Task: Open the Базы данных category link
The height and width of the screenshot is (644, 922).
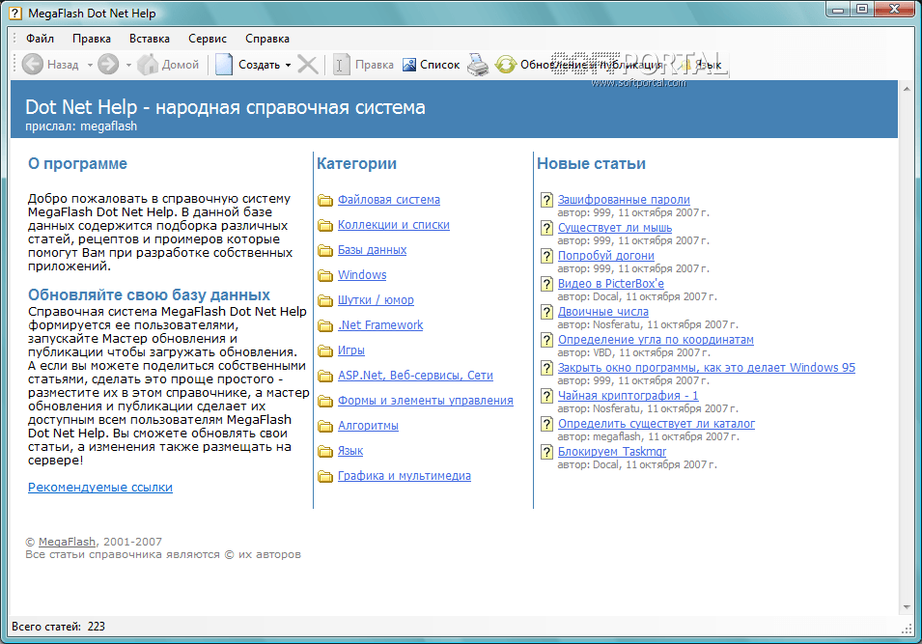Action: [372, 250]
